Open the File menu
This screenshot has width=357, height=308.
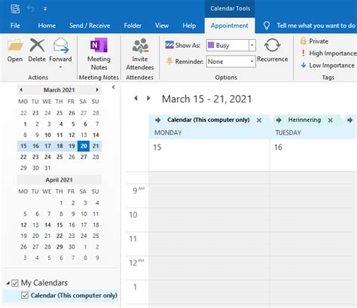coord(15,26)
